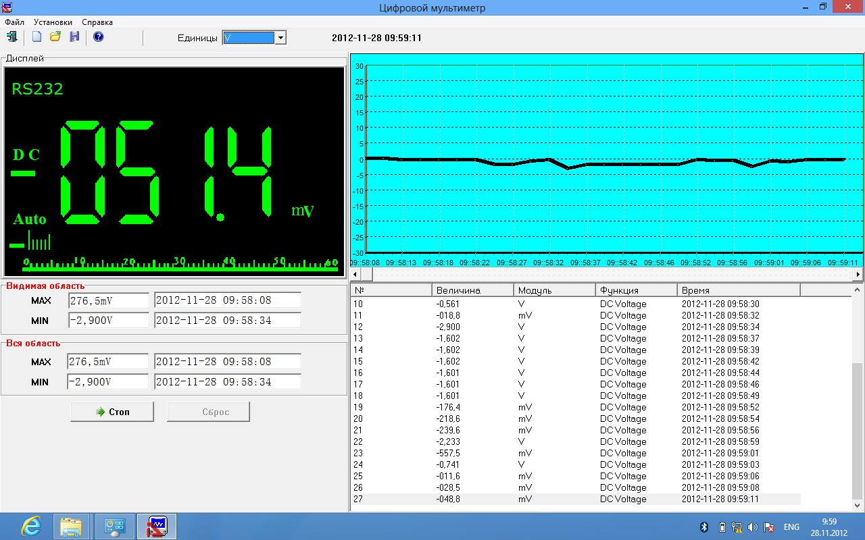The height and width of the screenshot is (540, 865).
Task: Open network status tray icon
Action: pyautogui.click(x=737, y=527)
